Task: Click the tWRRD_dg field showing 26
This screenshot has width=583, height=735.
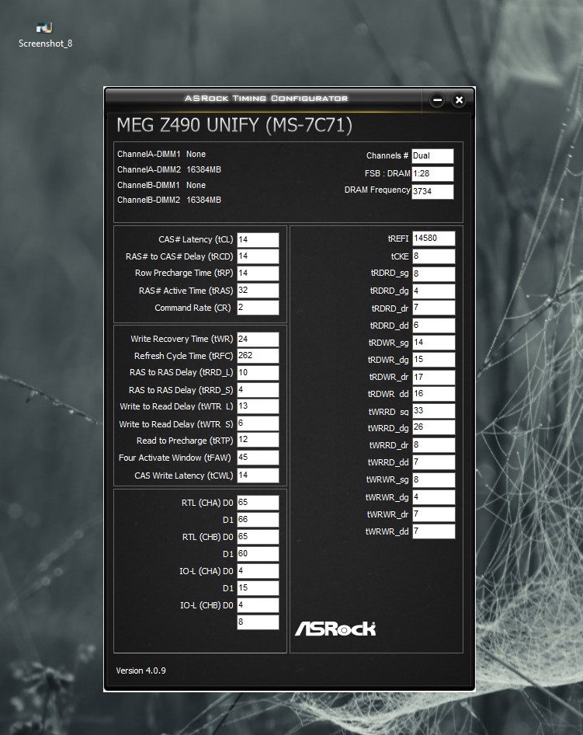Action: click(x=434, y=427)
